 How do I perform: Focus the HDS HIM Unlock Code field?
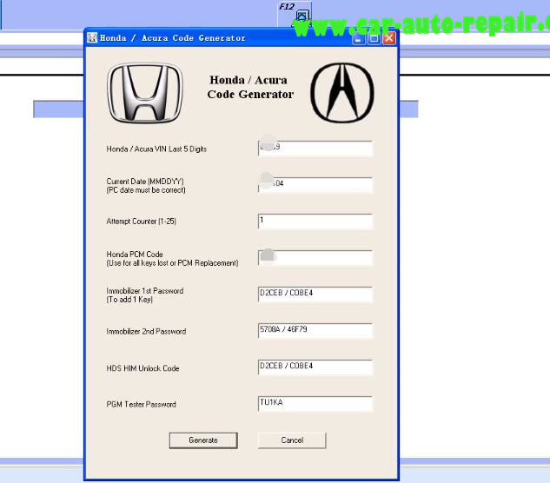click(x=315, y=367)
